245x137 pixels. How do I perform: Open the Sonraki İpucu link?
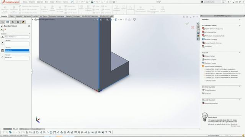point(236,126)
